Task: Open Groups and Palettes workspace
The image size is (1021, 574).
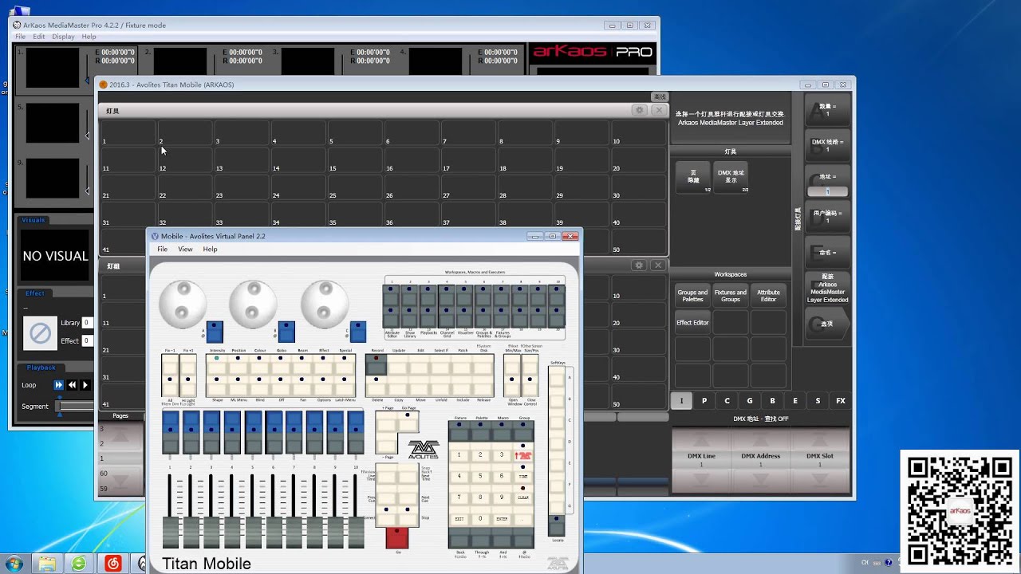Action: point(692,296)
